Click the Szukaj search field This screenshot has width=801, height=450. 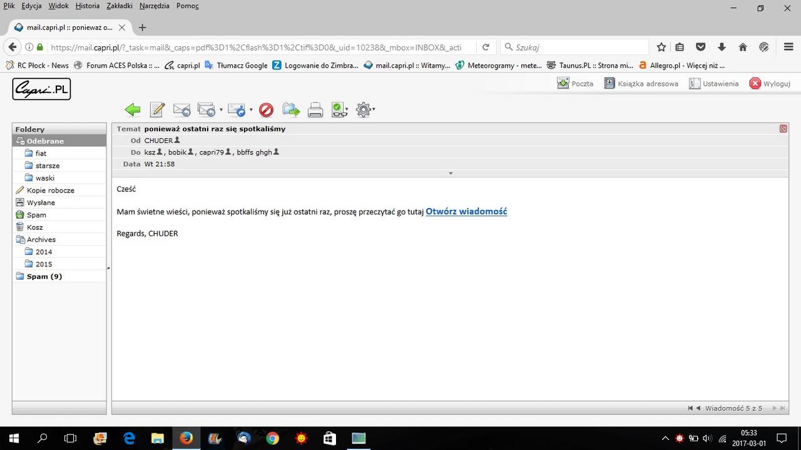tap(574, 47)
